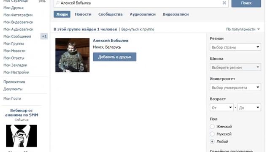Select the Женский gender radio button
Viewport: 270px width, 152px height.
(x=212, y=127)
